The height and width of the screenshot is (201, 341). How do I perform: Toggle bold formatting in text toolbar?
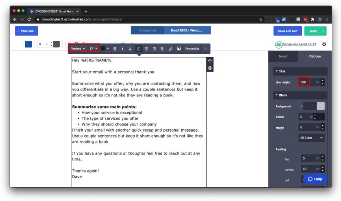coord(115,49)
